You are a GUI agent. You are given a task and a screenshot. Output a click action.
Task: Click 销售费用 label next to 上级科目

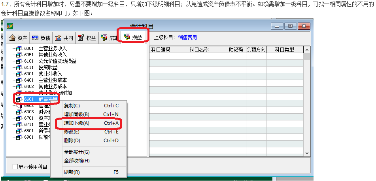187,37
